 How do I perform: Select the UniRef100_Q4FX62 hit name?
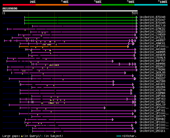152,102
